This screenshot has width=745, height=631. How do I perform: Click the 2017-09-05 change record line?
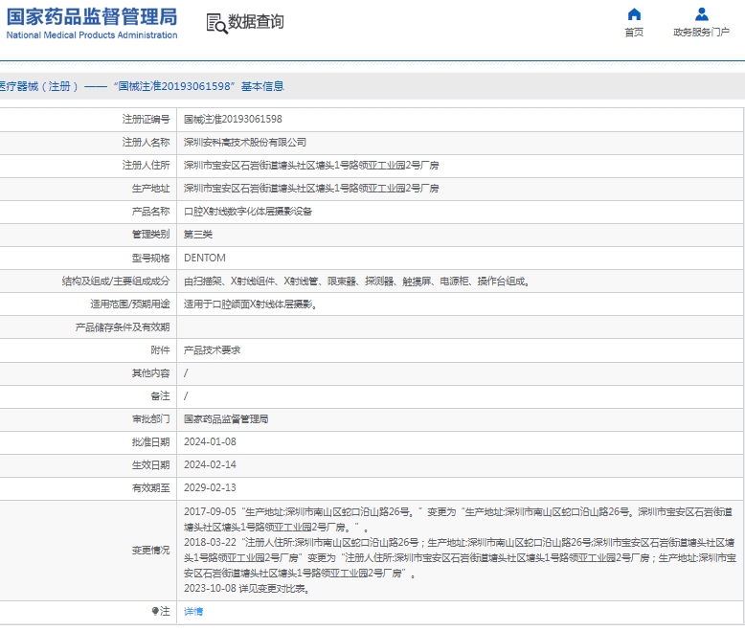(459, 519)
